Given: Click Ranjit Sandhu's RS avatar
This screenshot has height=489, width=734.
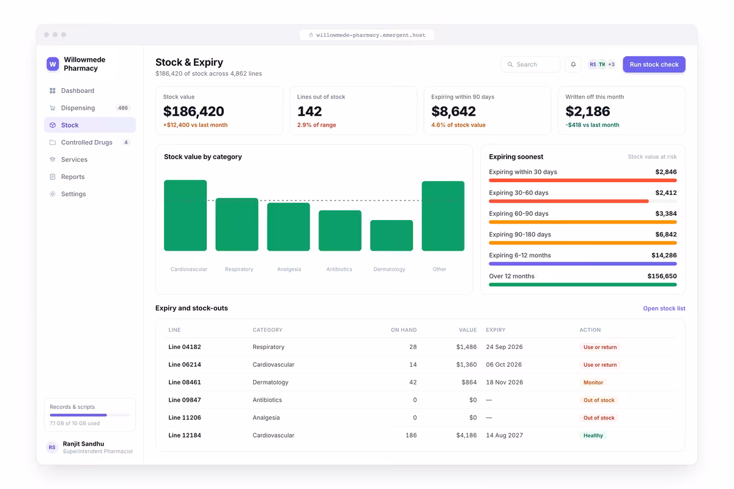Looking at the screenshot, I should pyautogui.click(x=52, y=447).
